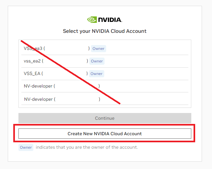Screen dimensions: 212x169
Task: Click Owner badge on VSS_EA row
Action: coord(96,74)
